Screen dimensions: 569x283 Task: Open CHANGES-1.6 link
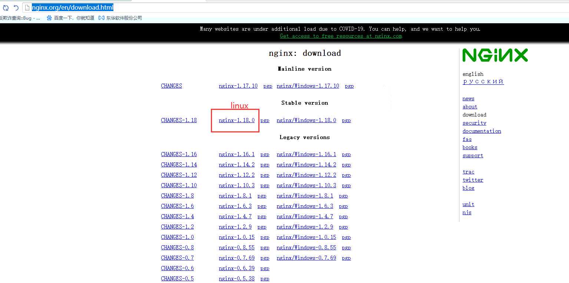click(178, 206)
